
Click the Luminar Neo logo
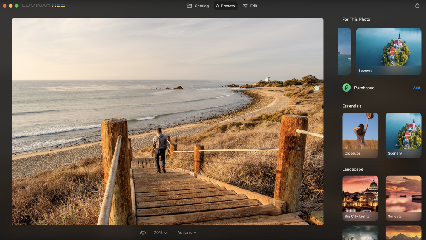[43, 6]
